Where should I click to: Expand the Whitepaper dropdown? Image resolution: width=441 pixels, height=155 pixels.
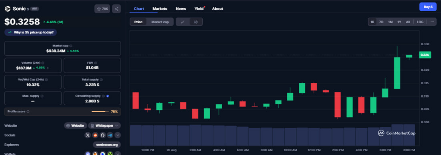click(104, 125)
